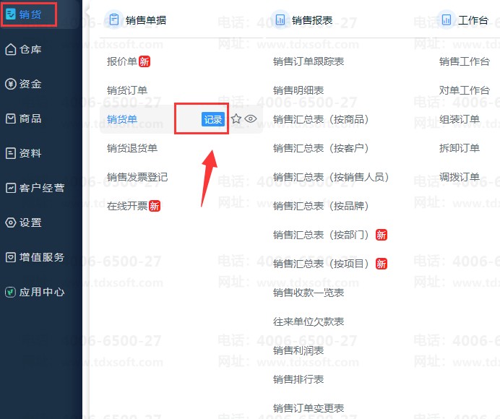
Task: Click the 新 badge beside 按项目 report
Action: point(382,264)
